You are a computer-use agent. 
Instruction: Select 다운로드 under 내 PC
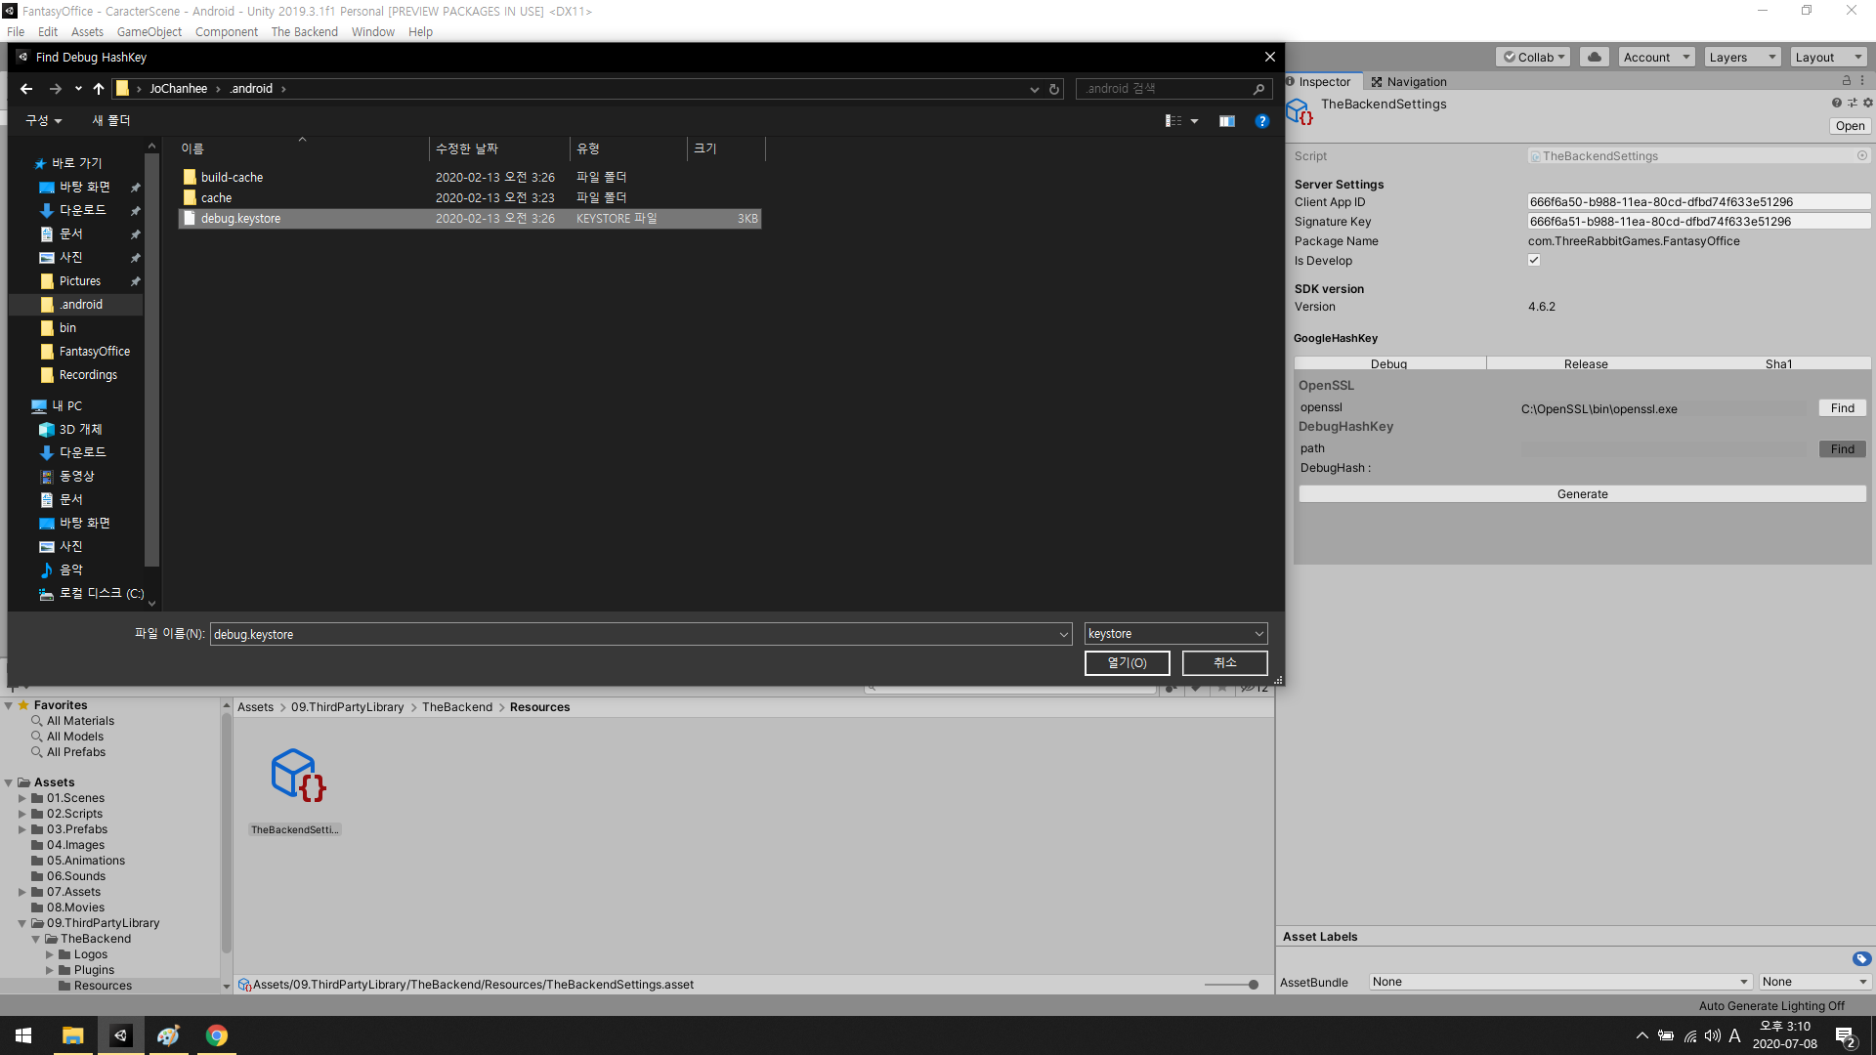coord(82,453)
